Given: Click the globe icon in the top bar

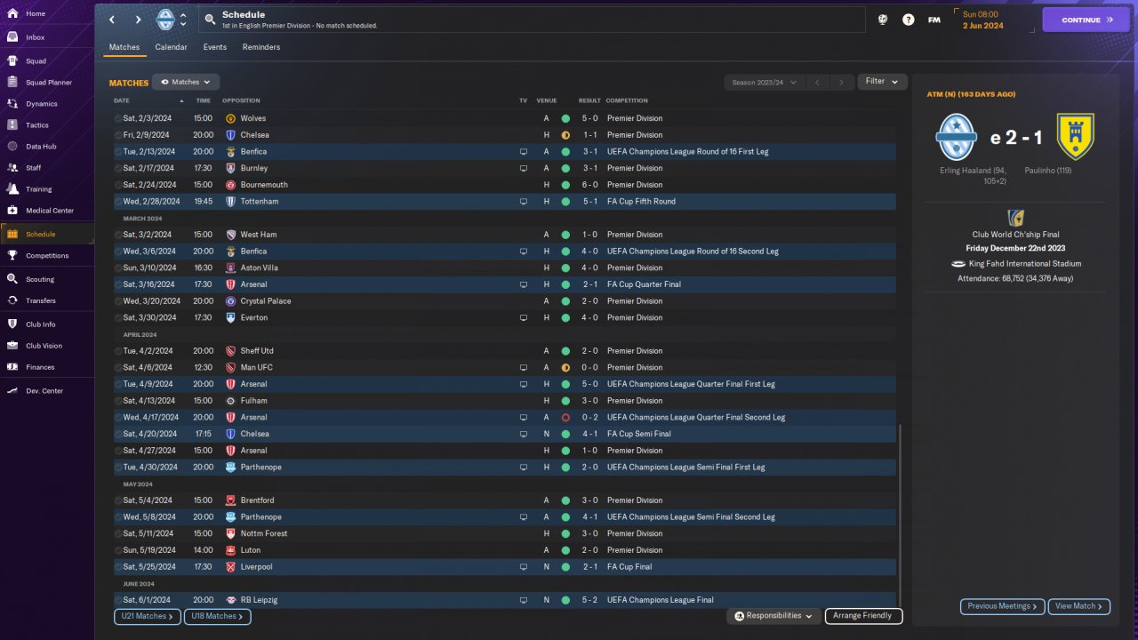Looking at the screenshot, I should [883, 20].
